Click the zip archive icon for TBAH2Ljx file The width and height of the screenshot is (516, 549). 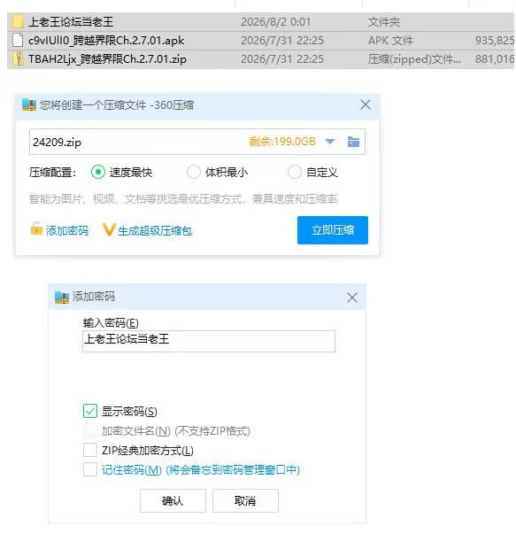(18, 58)
